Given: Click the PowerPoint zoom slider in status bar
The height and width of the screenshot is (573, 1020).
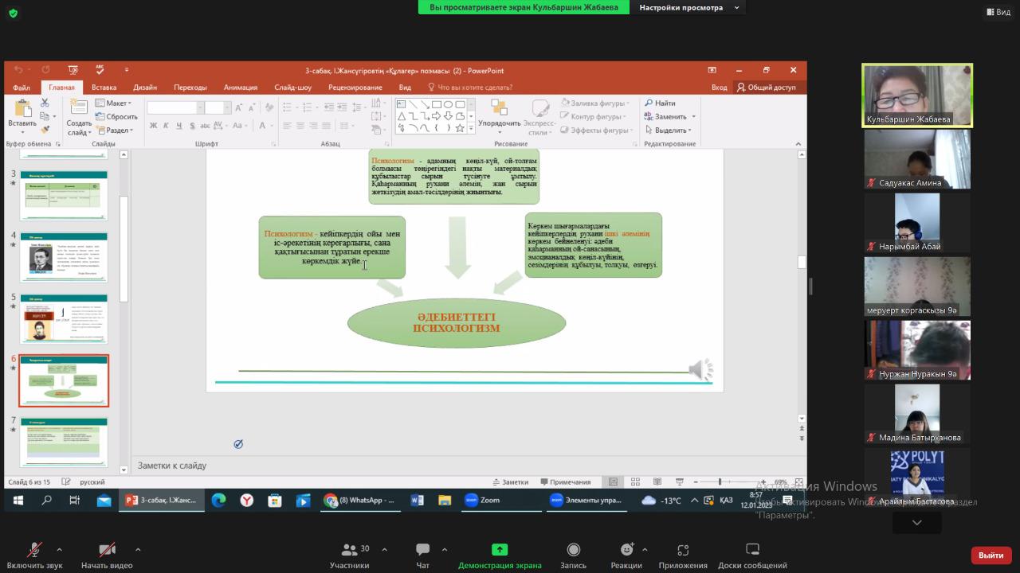Looking at the screenshot, I should [720, 481].
